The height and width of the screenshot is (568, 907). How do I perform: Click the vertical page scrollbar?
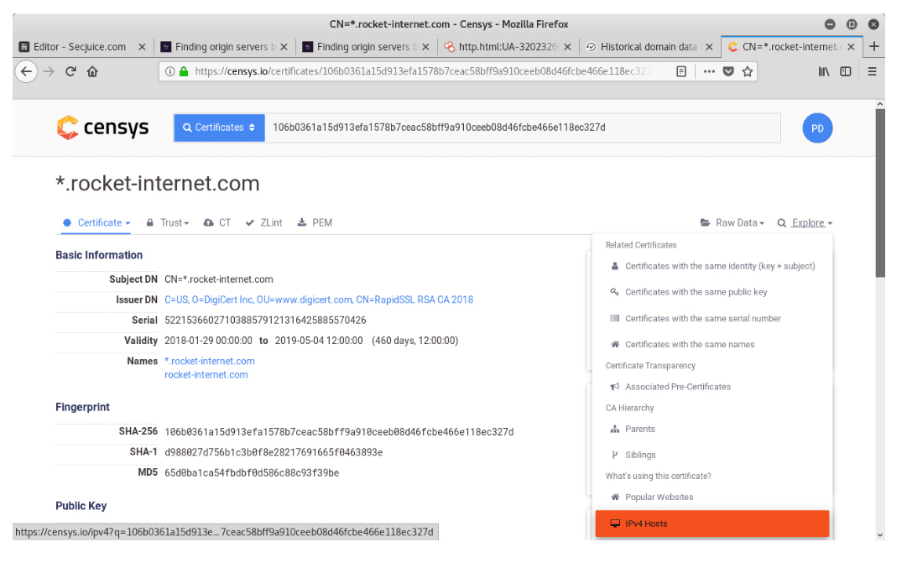pos(880,193)
